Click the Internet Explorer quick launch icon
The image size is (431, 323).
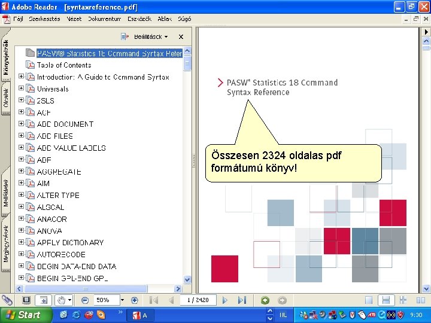76,315
